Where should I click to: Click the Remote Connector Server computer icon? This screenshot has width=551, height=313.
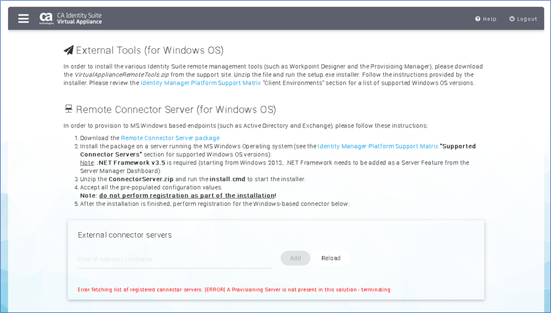69,108
